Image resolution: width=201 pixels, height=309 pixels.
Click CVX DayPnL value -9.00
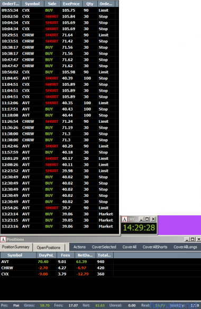43,274
